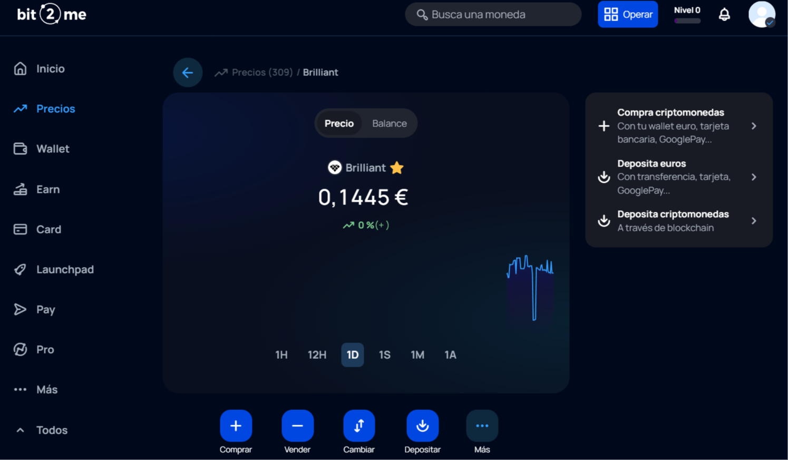
Task: Open the Launchpad rocket icon
Action: pyautogui.click(x=20, y=269)
